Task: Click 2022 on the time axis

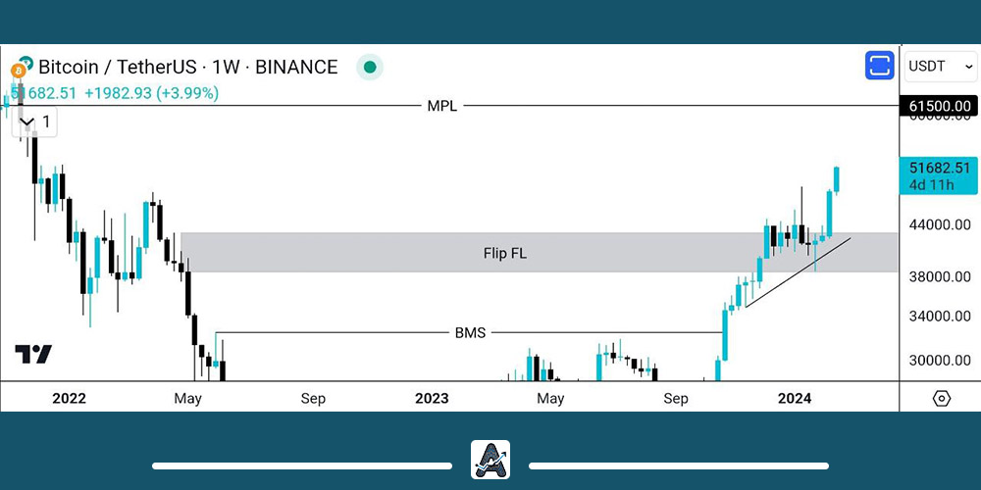Action: point(69,398)
